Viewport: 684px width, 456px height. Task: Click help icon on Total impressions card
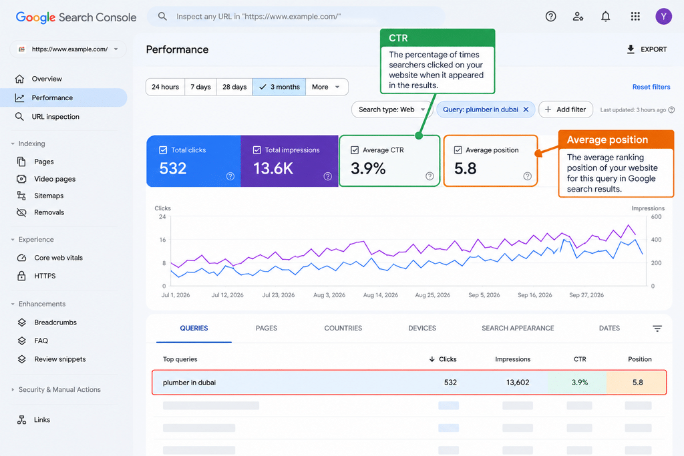(x=327, y=176)
